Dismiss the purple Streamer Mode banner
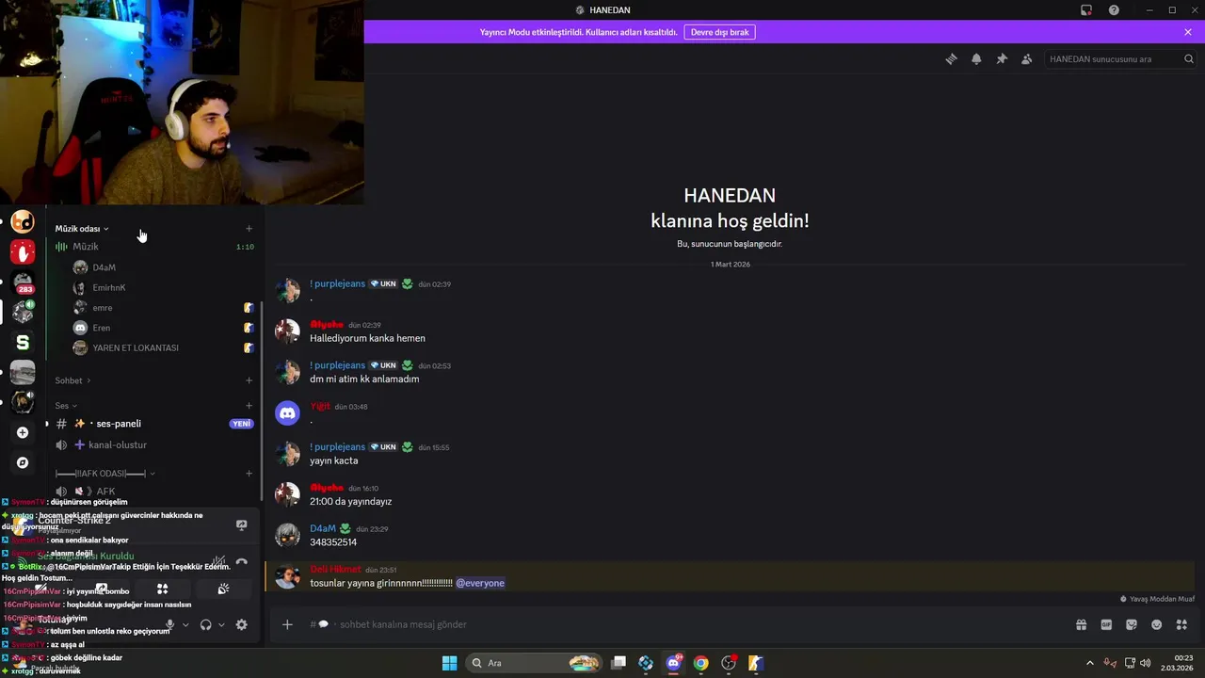The image size is (1205, 678). click(x=1188, y=32)
